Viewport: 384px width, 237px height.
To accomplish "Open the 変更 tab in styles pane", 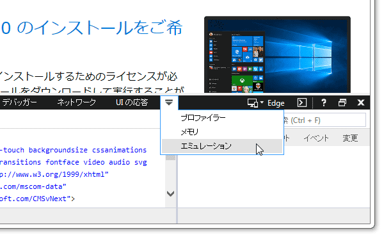I will pyautogui.click(x=350, y=138).
